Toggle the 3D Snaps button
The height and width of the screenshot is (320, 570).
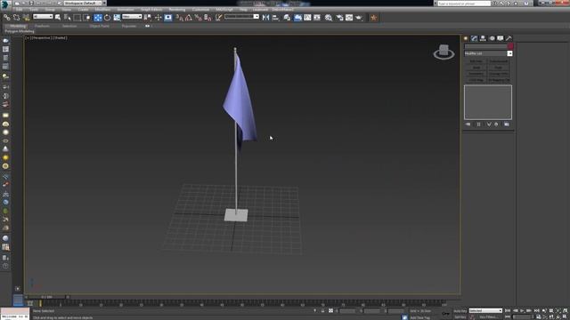[179, 18]
